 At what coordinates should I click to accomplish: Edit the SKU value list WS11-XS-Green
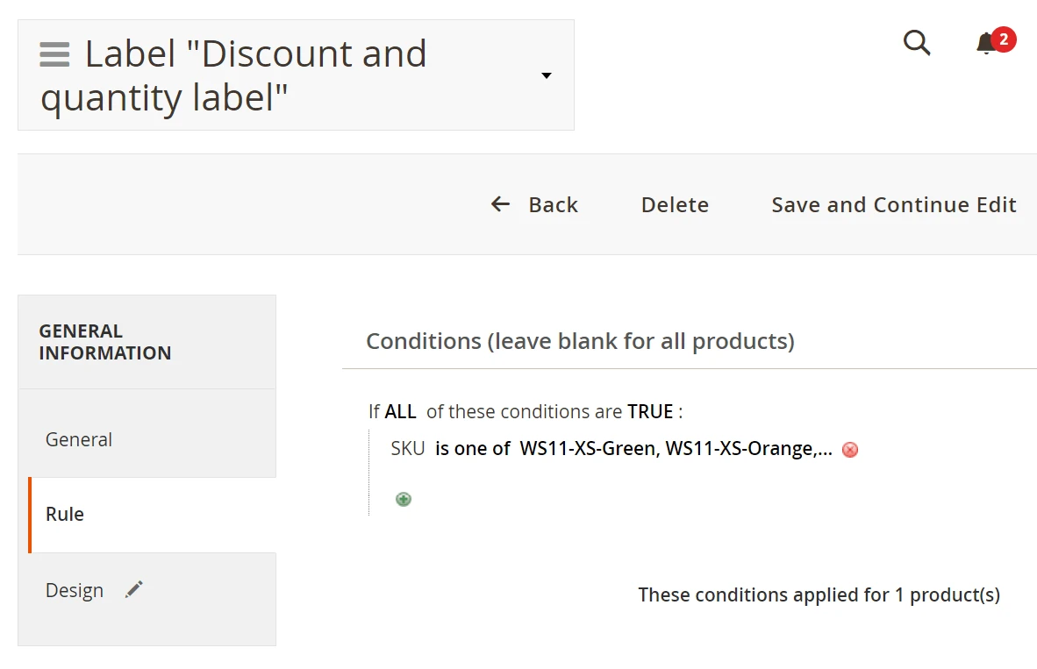pyautogui.click(x=676, y=449)
